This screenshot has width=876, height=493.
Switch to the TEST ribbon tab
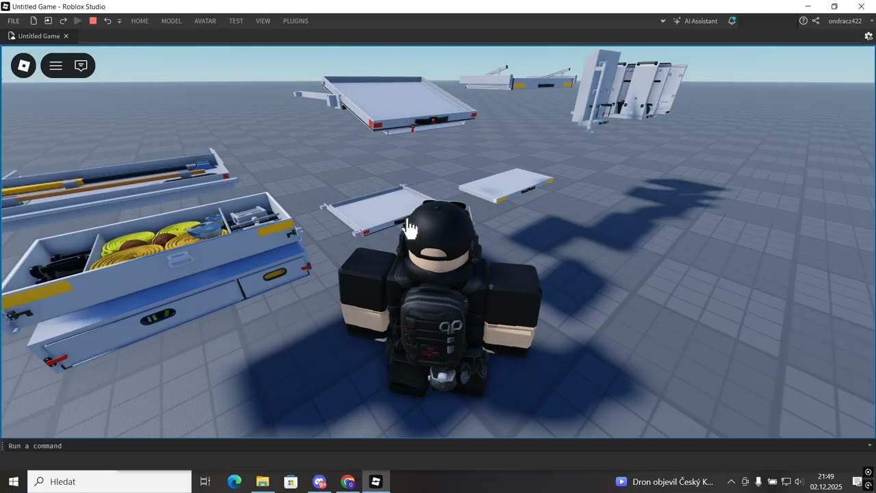(x=236, y=21)
